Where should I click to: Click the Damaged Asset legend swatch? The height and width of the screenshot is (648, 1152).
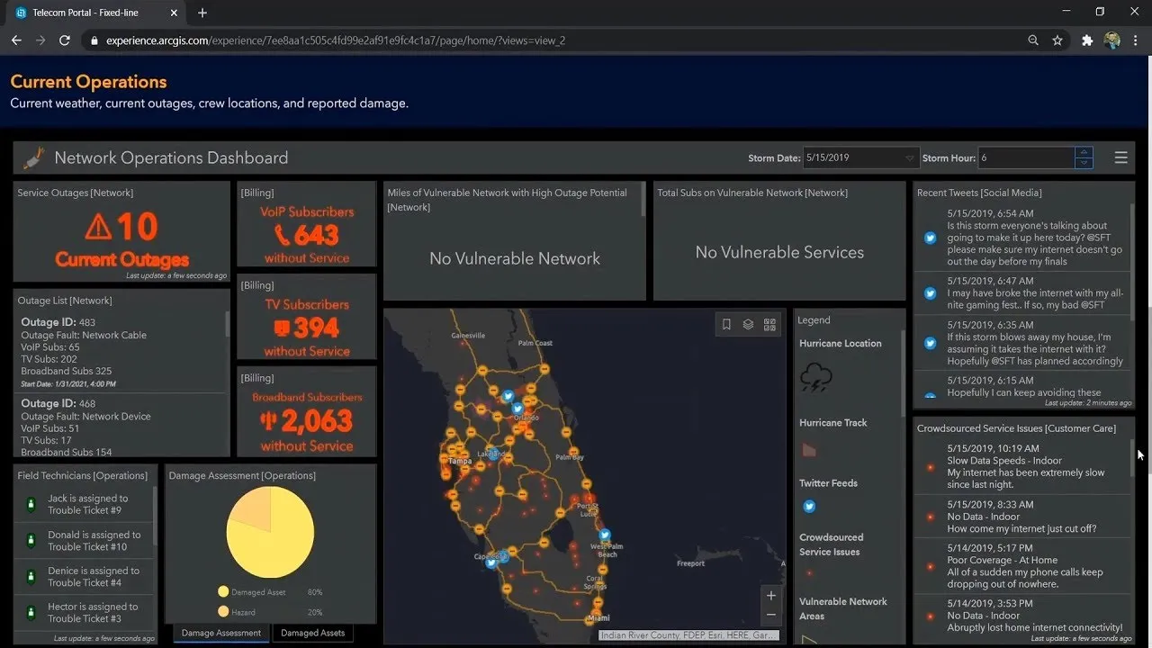coord(223,591)
